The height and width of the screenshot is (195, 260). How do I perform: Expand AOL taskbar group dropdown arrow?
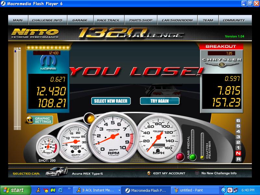pyautogui.click(x=119, y=190)
